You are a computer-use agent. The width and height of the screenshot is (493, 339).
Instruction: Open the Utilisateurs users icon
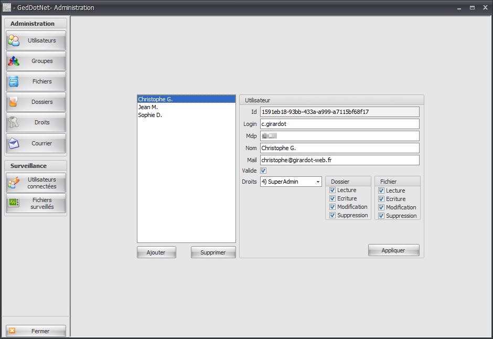(x=14, y=40)
